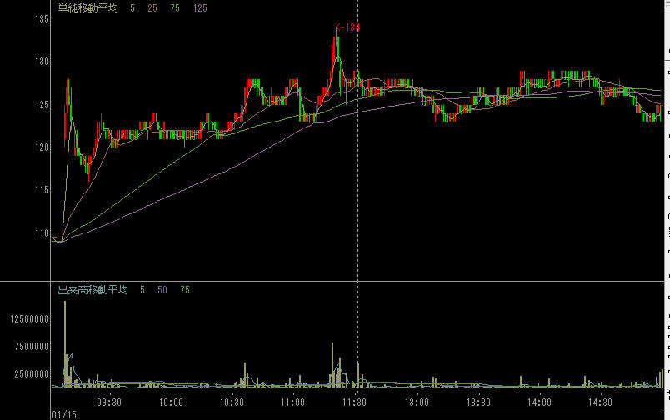670x420 pixels.
Task: Click the 01/15 date label
Action: coord(64,413)
